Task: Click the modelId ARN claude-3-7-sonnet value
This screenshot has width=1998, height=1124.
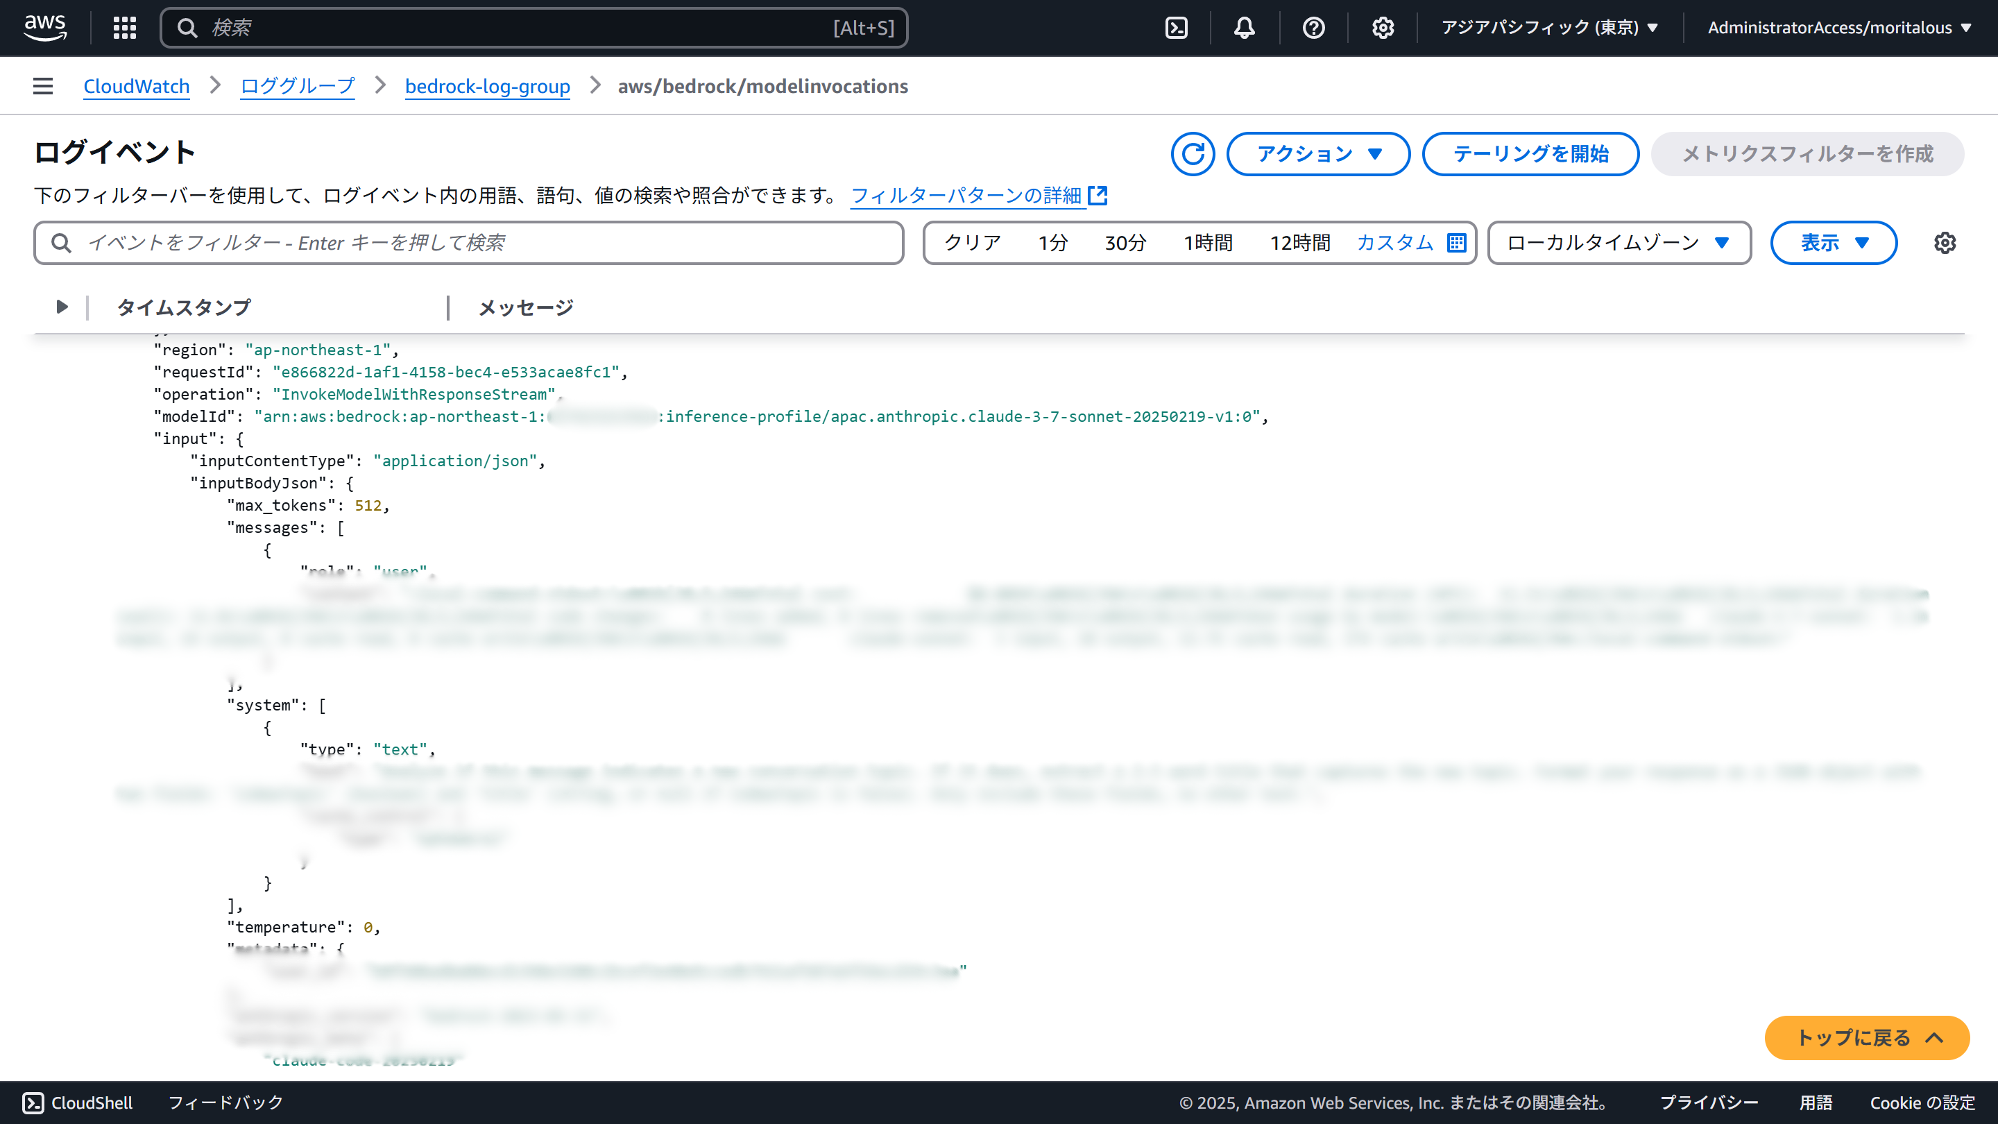Action: [x=756, y=416]
